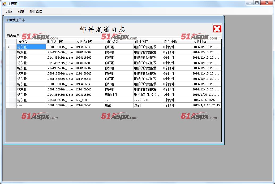
Task: Click the 附件个数 column header
Action: click(177, 42)
